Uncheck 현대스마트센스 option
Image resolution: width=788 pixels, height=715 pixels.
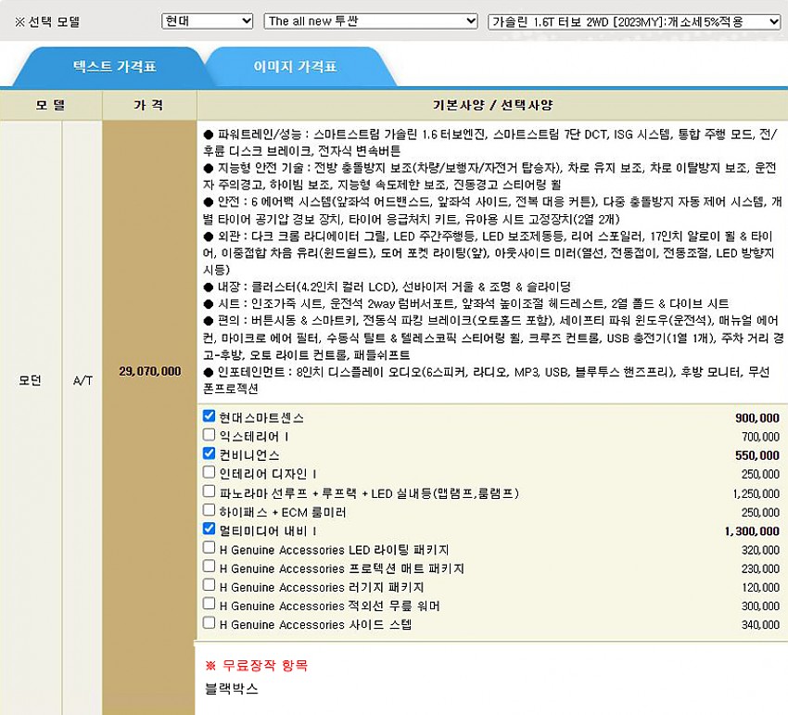[210, 416]
